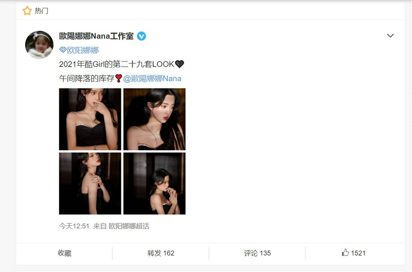The image size is (412, 272).
Task: Click the diamond super-topic icon before 欧阳娜娜
Action: tap(63, 50)
